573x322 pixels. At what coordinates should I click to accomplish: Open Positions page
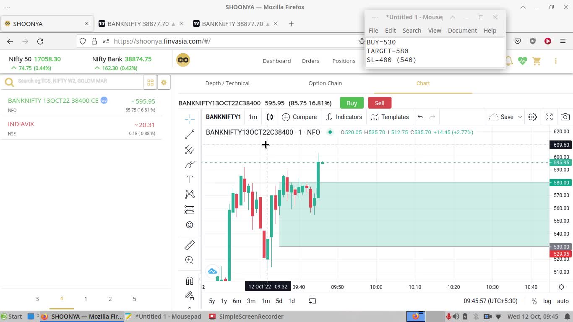click(344, 61)
